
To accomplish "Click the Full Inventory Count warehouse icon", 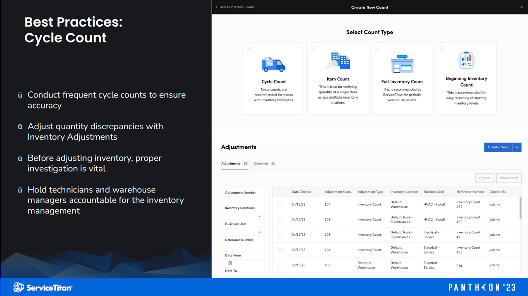I will 402,64.
